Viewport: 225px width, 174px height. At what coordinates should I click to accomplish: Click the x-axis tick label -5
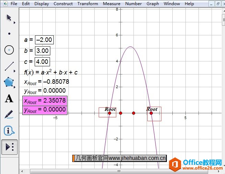(55, 118)
